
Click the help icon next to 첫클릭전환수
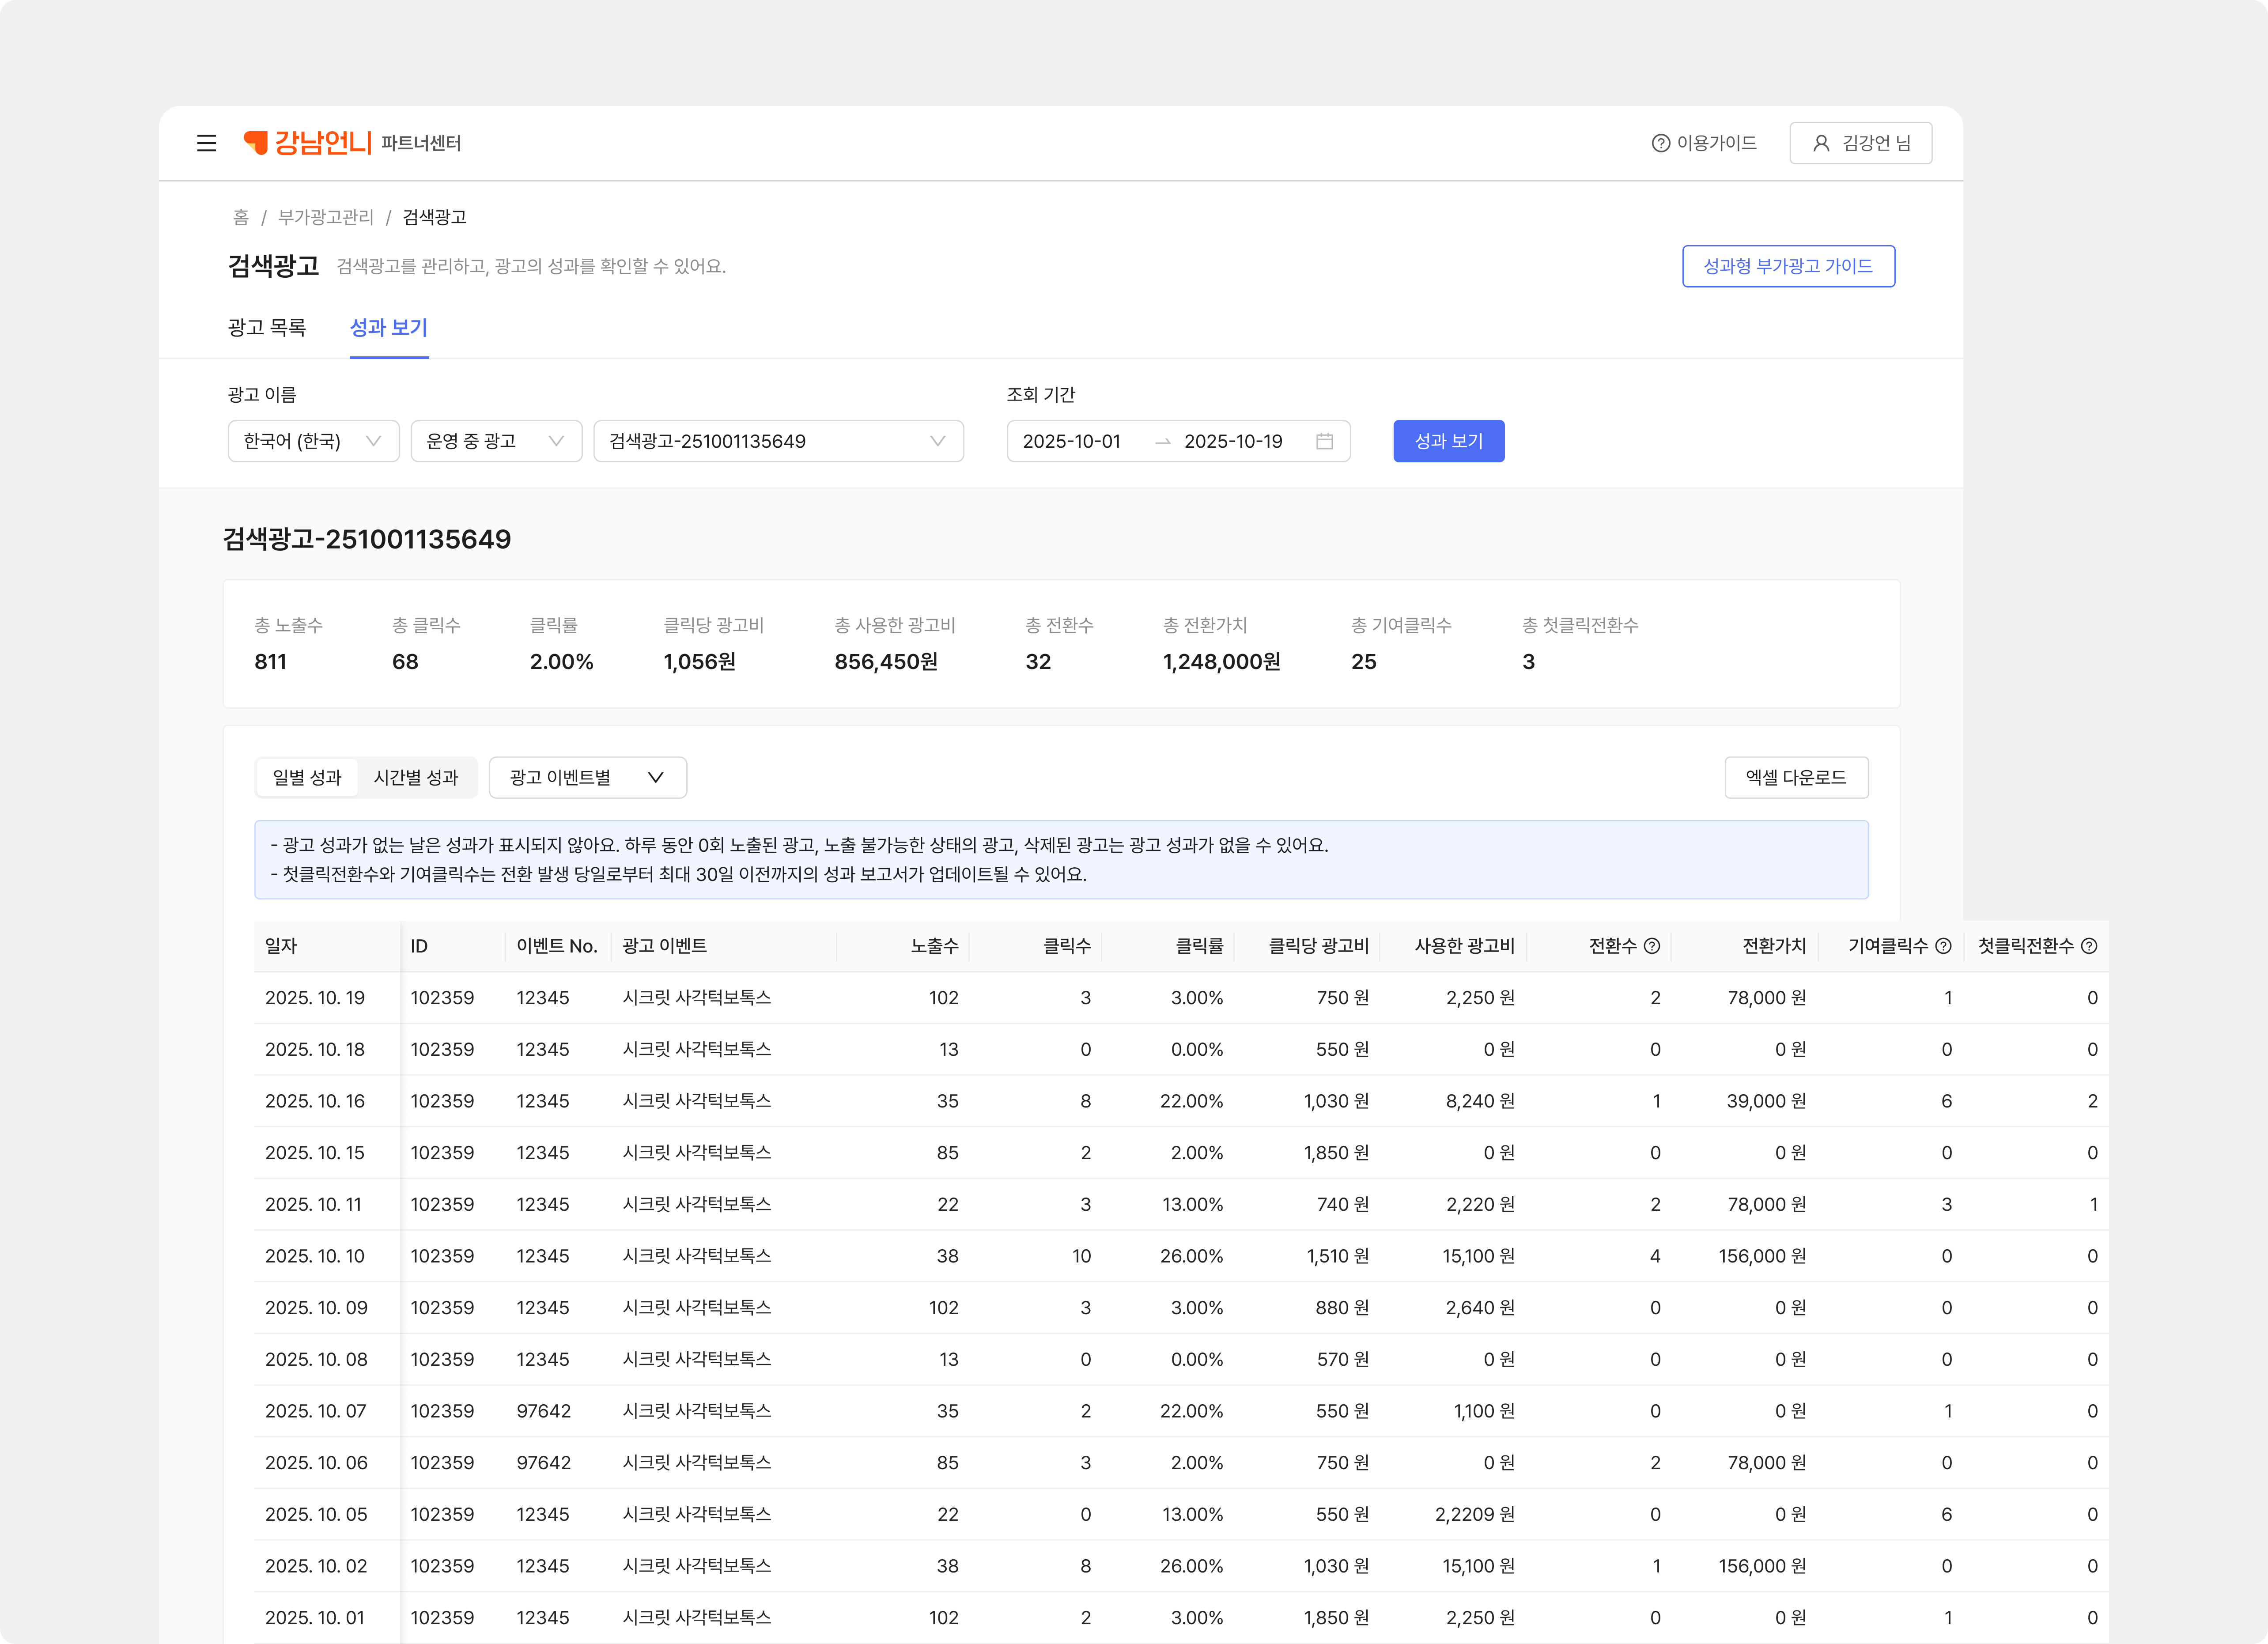[x=2089, y=946]
